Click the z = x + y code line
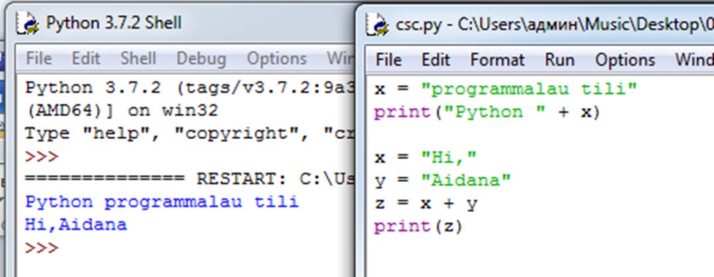The image size is (714, 277). 426,204
